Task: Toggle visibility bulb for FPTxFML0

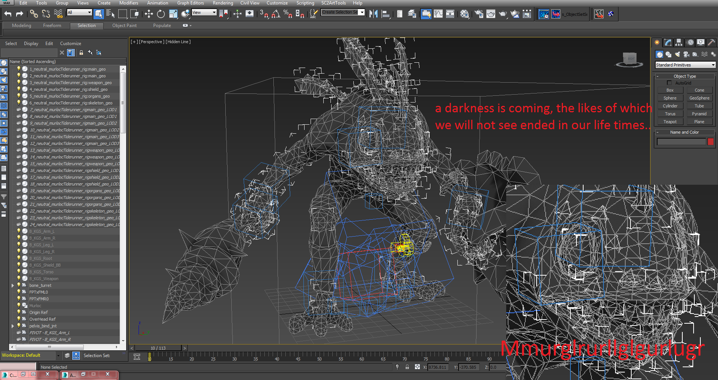Action: 18,292
